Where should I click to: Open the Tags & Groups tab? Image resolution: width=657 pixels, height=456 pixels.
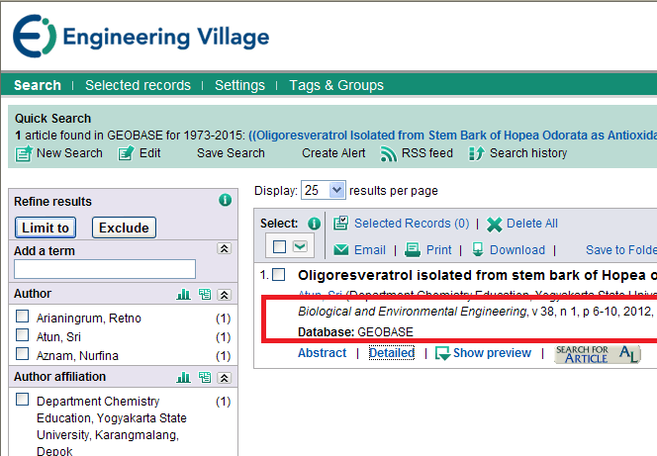[336, 85]
